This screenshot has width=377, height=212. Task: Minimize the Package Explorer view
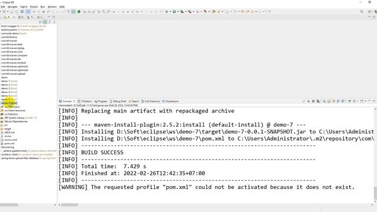[49, 17]
